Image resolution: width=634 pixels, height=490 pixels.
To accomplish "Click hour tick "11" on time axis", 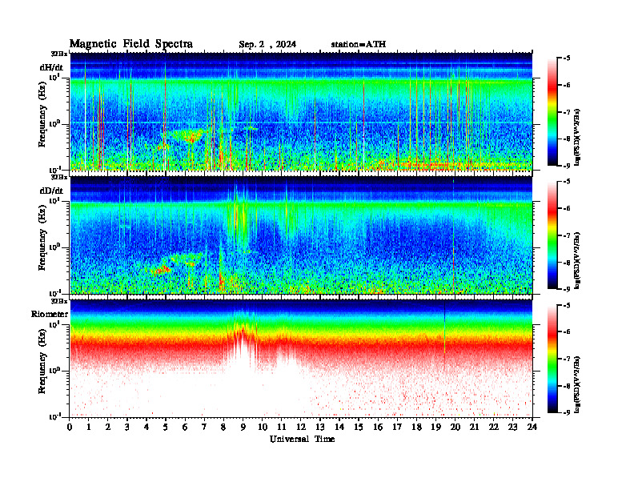I will pos(282,428).
